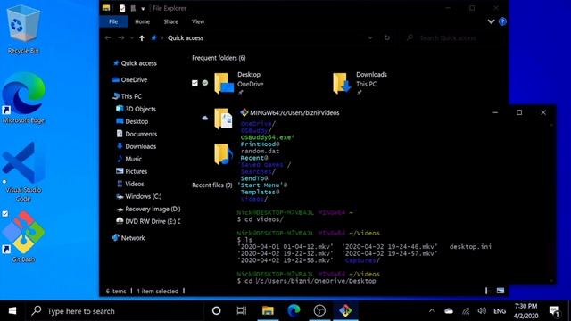The image size is (571, 321).
Task: Select Quick access in the navigation pane
Action: pos(138,63)
